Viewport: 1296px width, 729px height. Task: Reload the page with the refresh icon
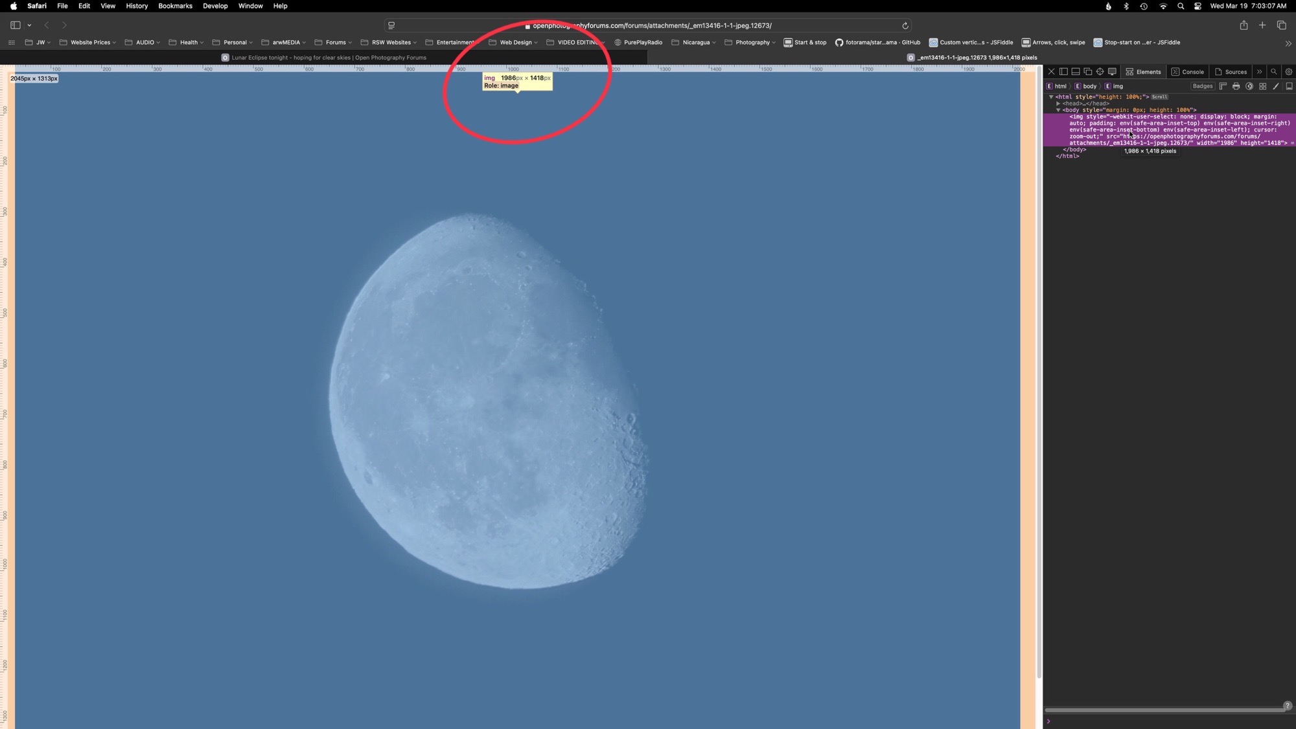(x=905, y=26)
